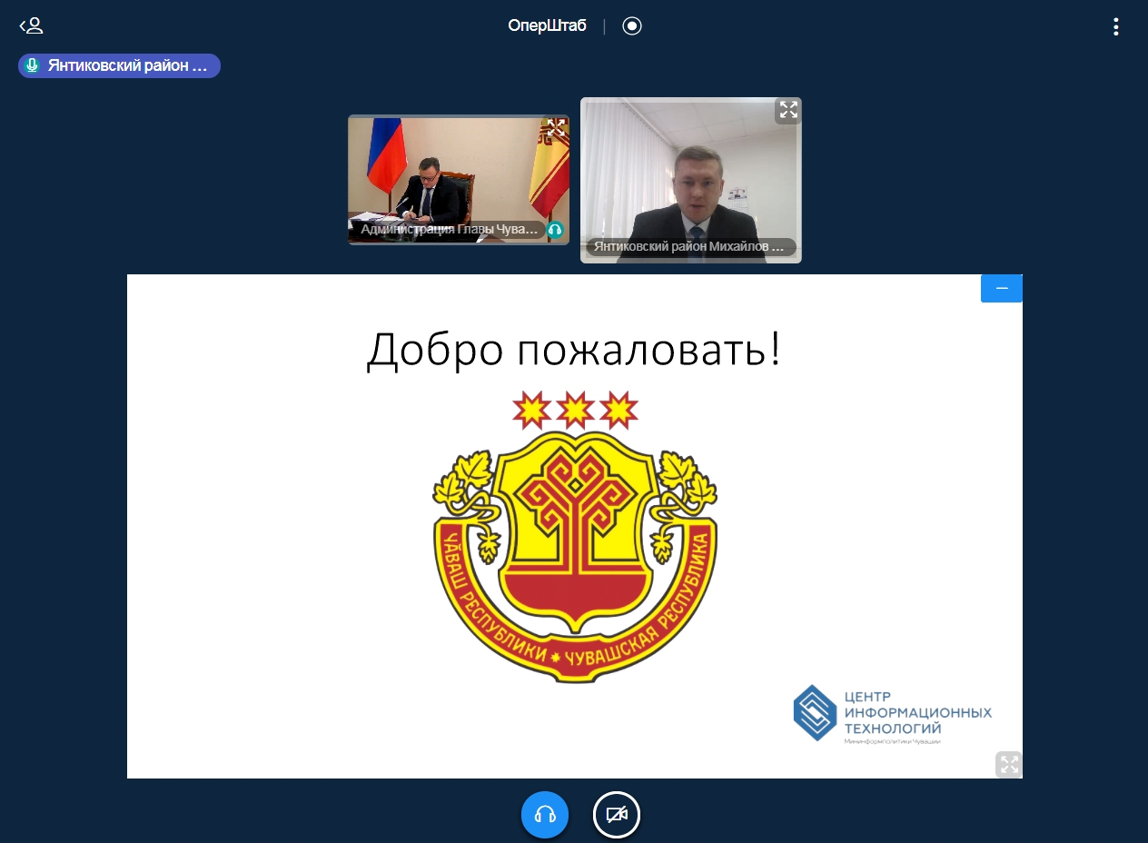This screenshot has width=1148, height=843.
Task: Select the Администрация Главы Чувашии video thumbnail
Action: click(459, 180)
